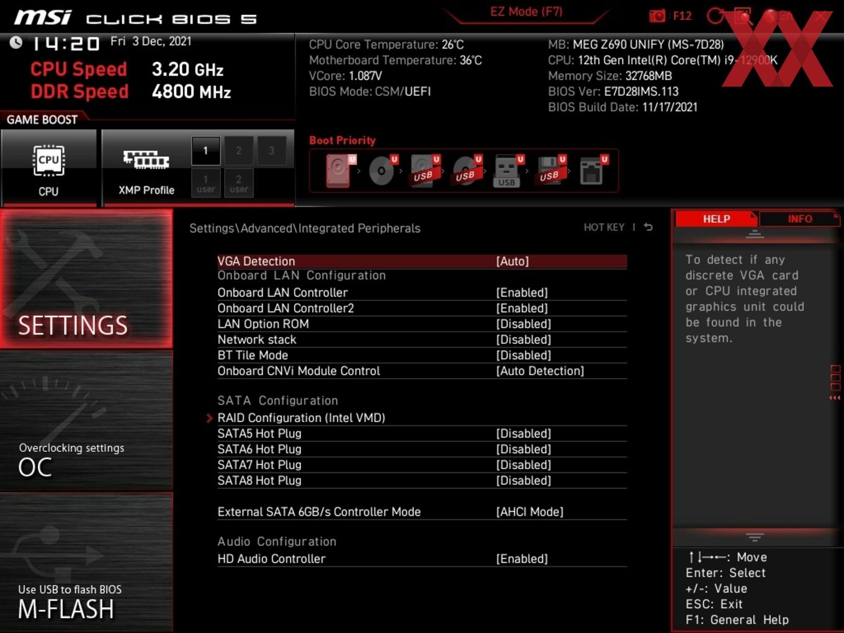
Task: Click the MB: MEG Z690 UNIFY text
Action: pos(636,45)
